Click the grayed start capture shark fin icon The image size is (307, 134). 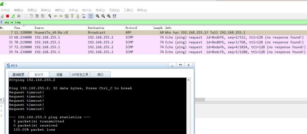point(2,16)
